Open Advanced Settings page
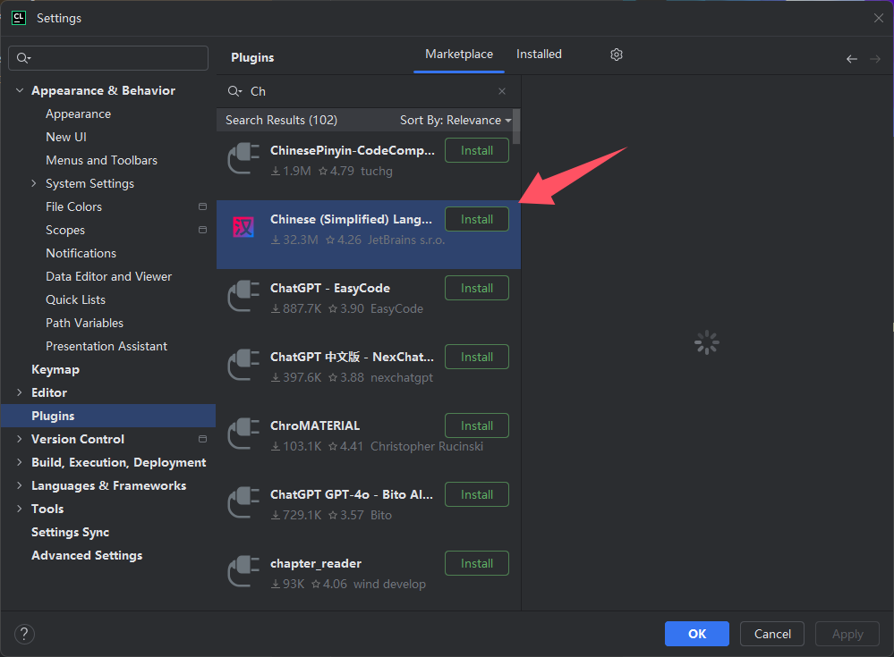 click(87, 555)
